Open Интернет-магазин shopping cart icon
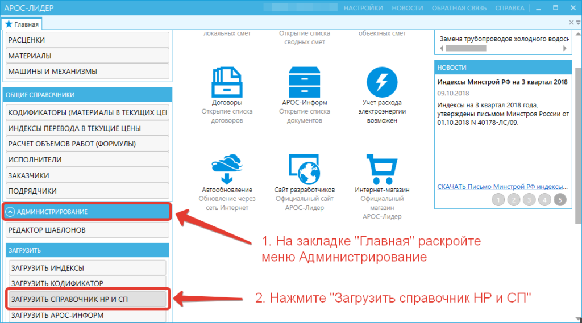The height and width of the screenshot is (323, 582). coord(382,169)
